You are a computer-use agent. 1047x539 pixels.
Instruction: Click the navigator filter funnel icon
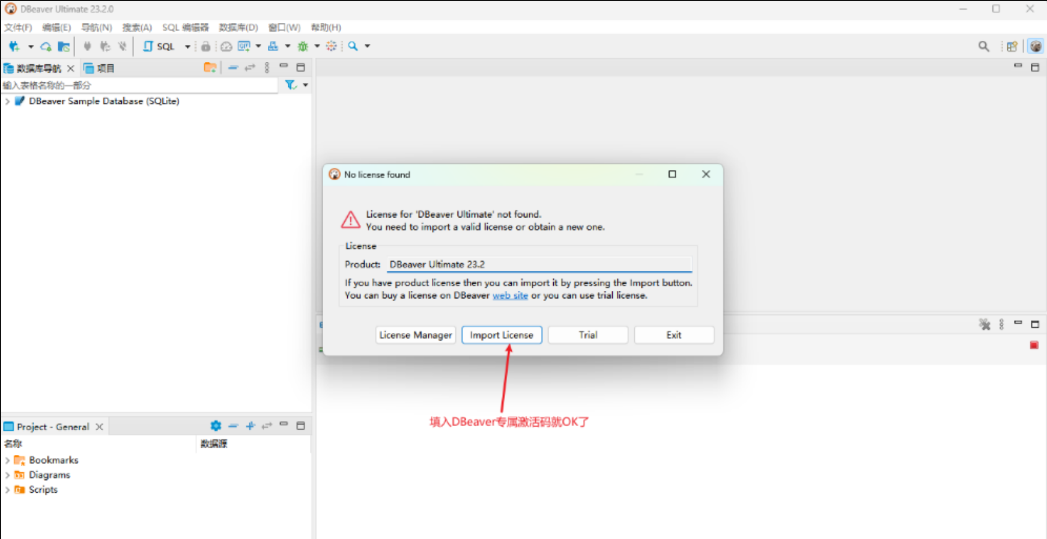291,85
